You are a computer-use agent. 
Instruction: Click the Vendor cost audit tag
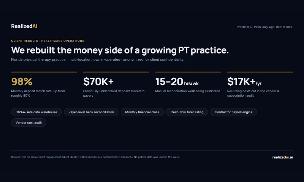[28, 122]
